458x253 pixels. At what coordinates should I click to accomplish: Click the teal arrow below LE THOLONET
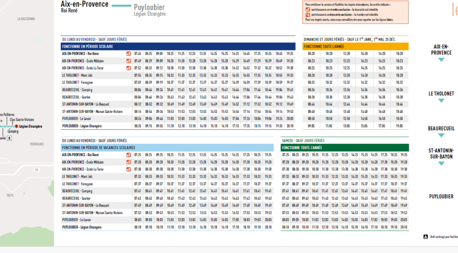441,101
